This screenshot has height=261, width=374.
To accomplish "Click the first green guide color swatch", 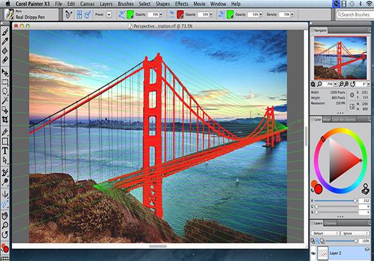I will tap(130, 15).
